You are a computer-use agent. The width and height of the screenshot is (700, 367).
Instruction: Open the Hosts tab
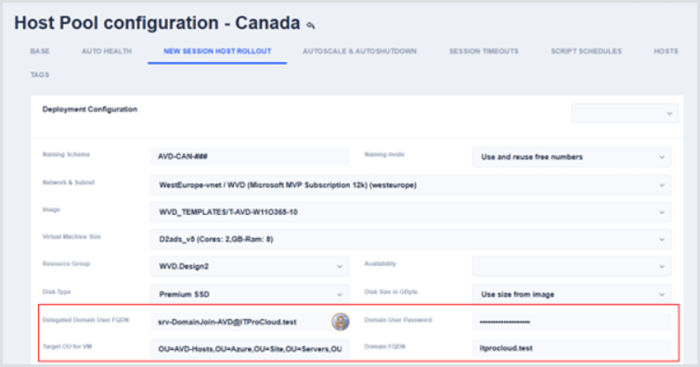666,51
